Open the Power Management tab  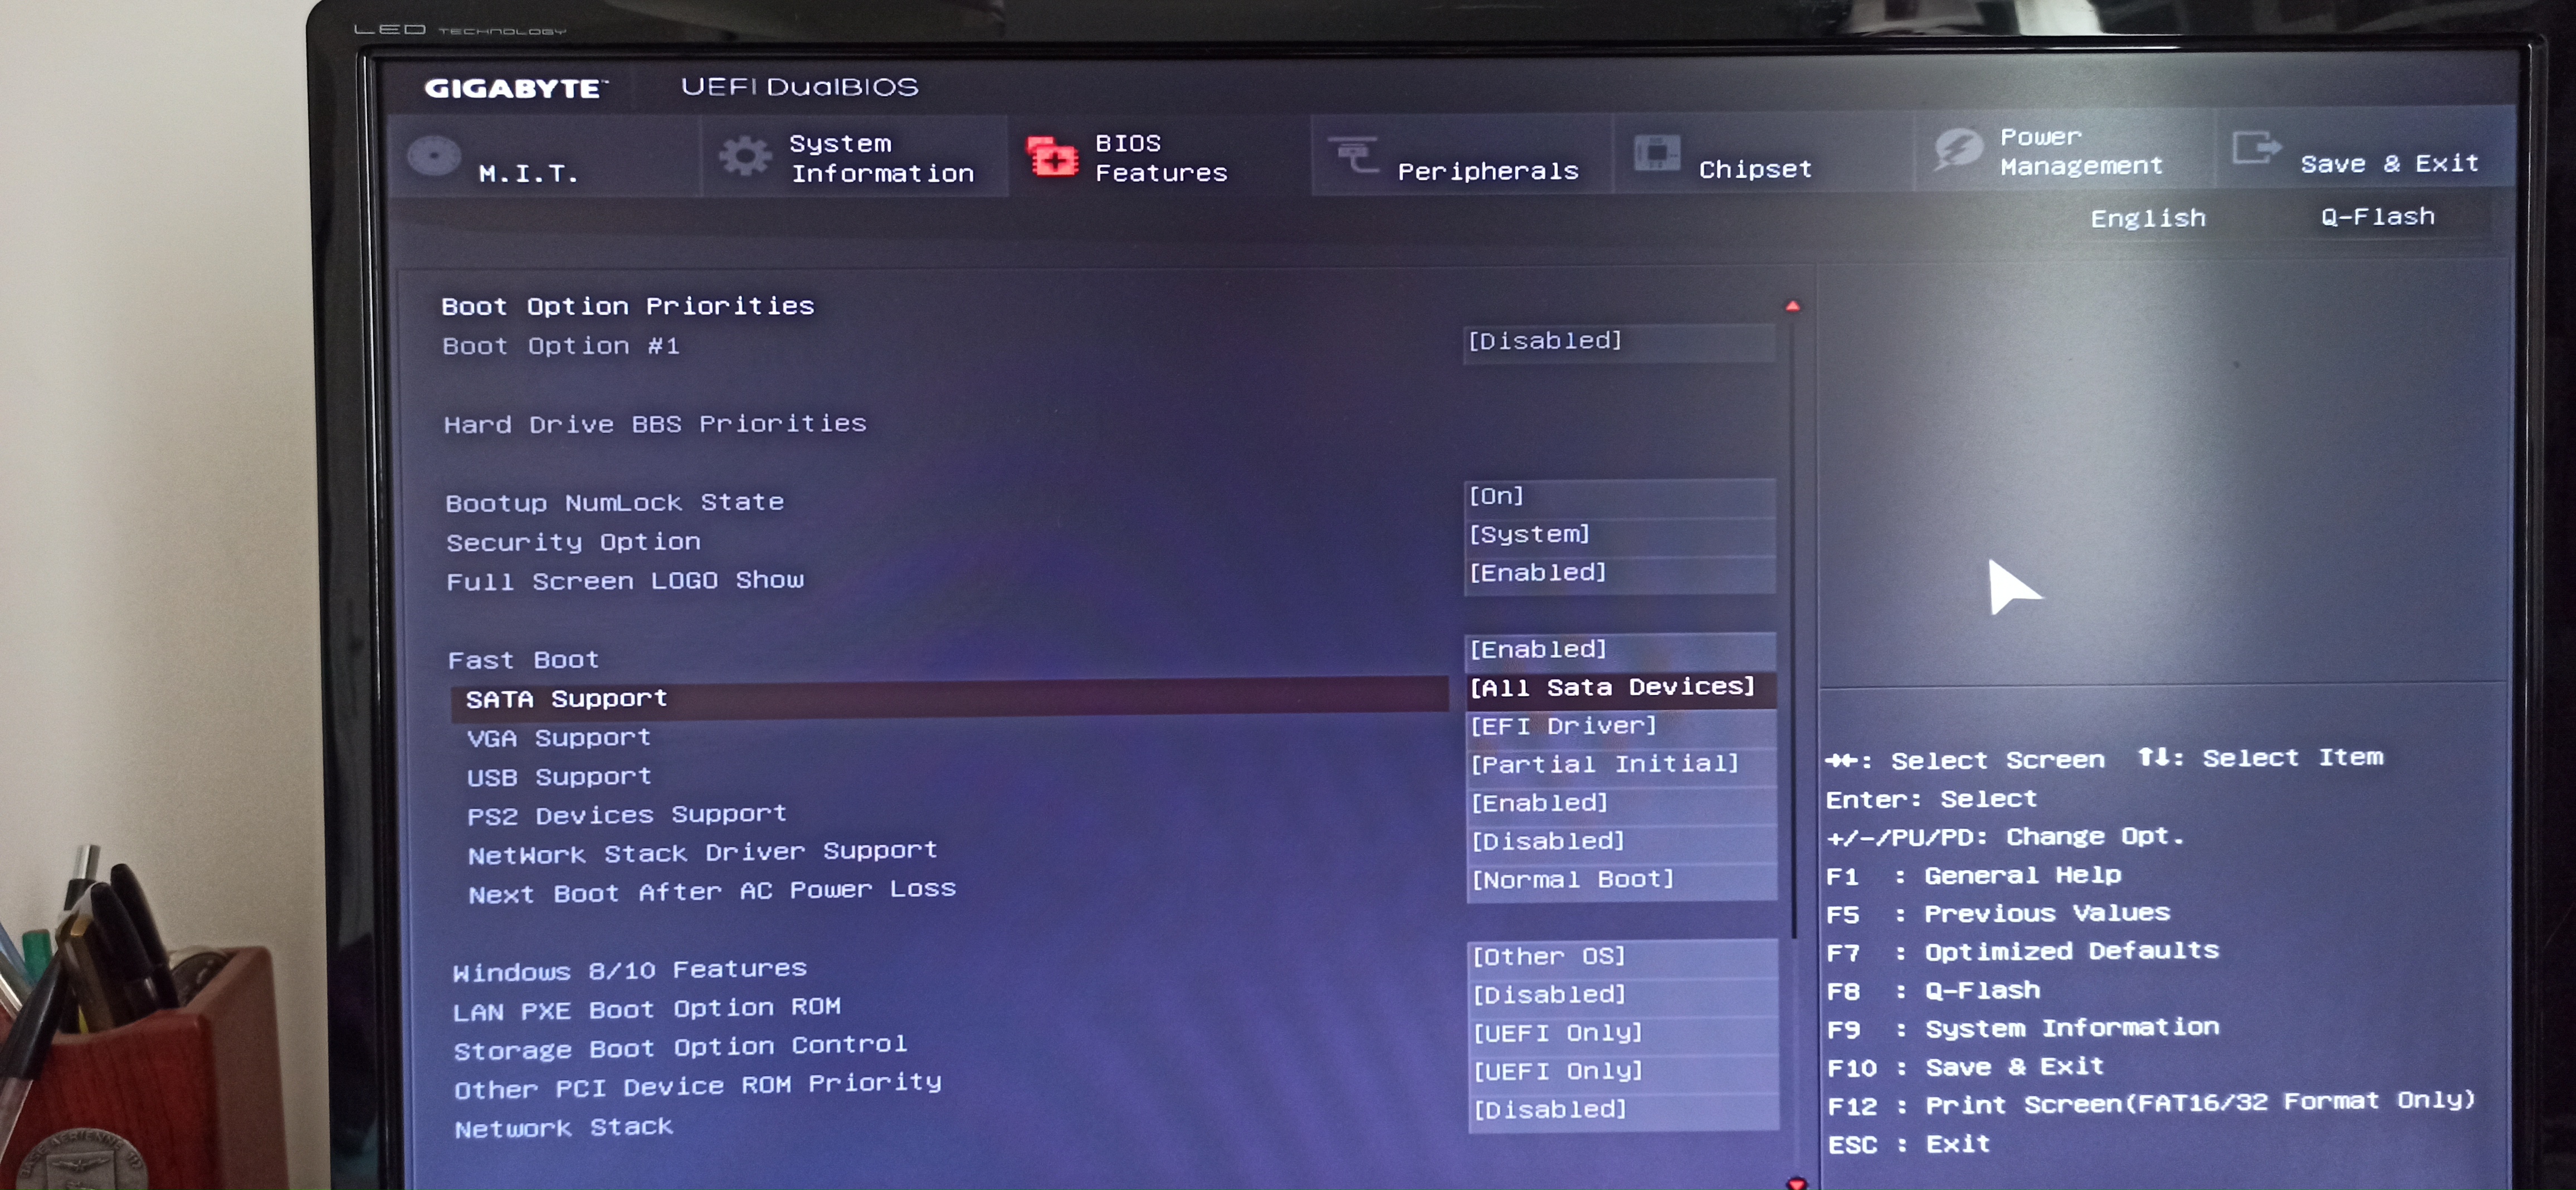tap(2065, 150)
